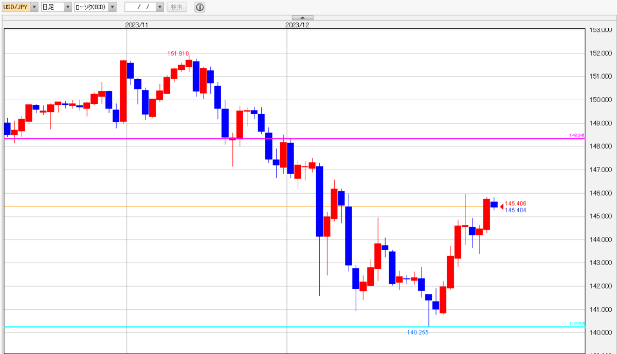Click the blue 145.404 price label
This screenshot has width=617, height=354.
click(515, 210)
